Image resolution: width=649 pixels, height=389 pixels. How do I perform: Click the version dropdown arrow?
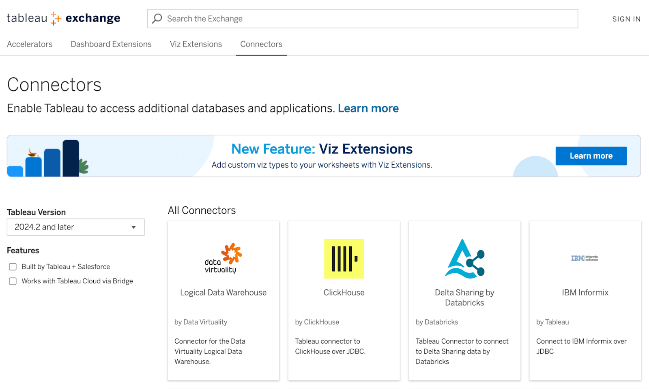133,227
